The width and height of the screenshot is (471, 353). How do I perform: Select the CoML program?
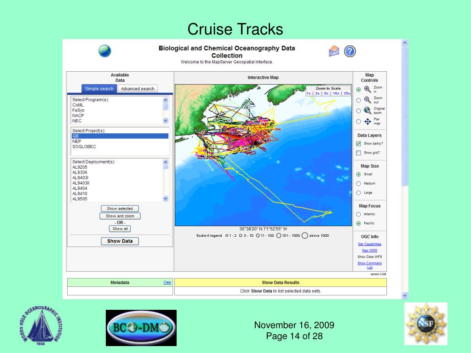[117, 105]
